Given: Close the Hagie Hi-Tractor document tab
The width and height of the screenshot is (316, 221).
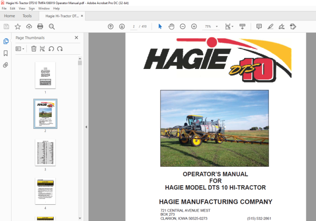Looking at the screenshot, I should point(82,16).
